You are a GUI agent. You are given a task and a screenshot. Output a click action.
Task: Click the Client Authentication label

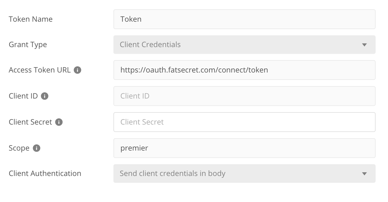[45, 173]
